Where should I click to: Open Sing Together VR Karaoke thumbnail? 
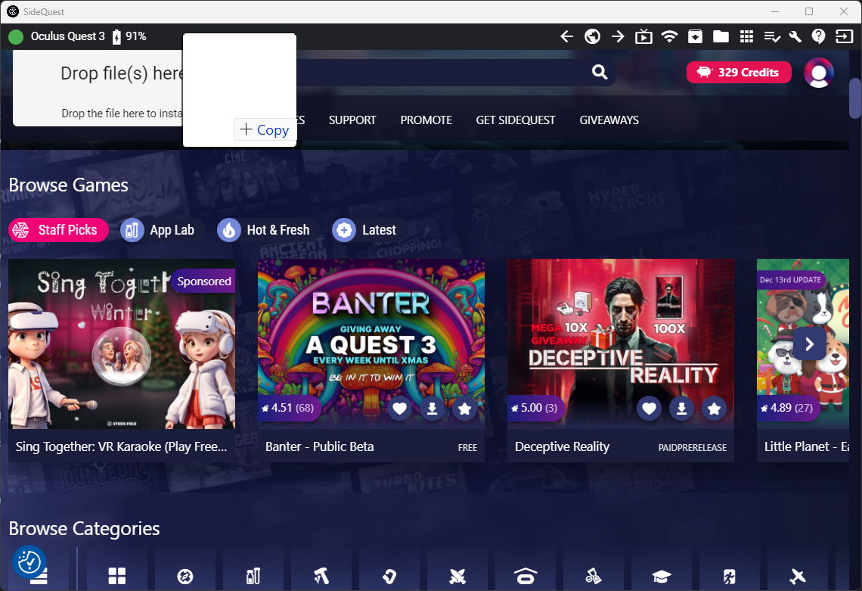[122, 344]
